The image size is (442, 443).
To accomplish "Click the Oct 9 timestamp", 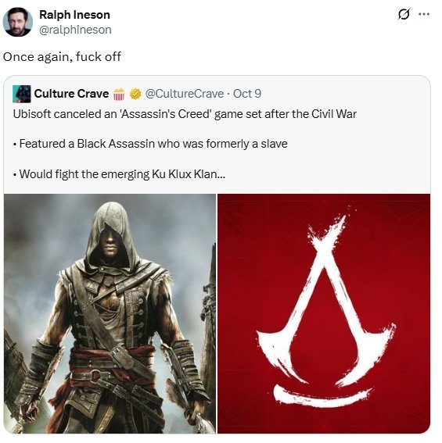I will click(247, 94).
